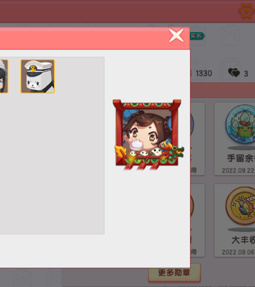
Task: Click the 2022.09.22 medal date
Action: (x=238, y=171)
